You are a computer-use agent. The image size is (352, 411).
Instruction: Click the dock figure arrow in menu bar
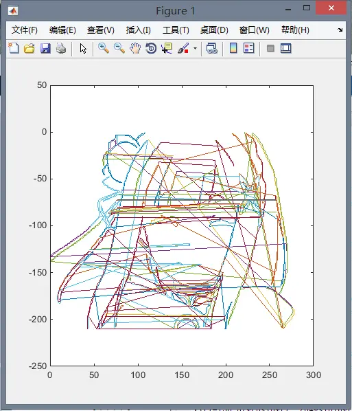340,30
